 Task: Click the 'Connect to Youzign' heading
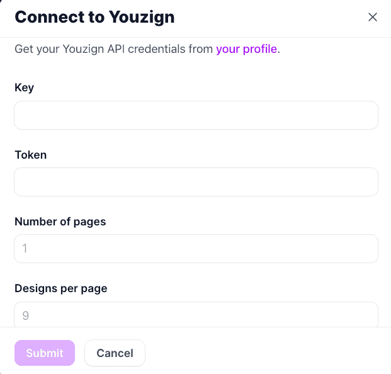tap(94, 17)
